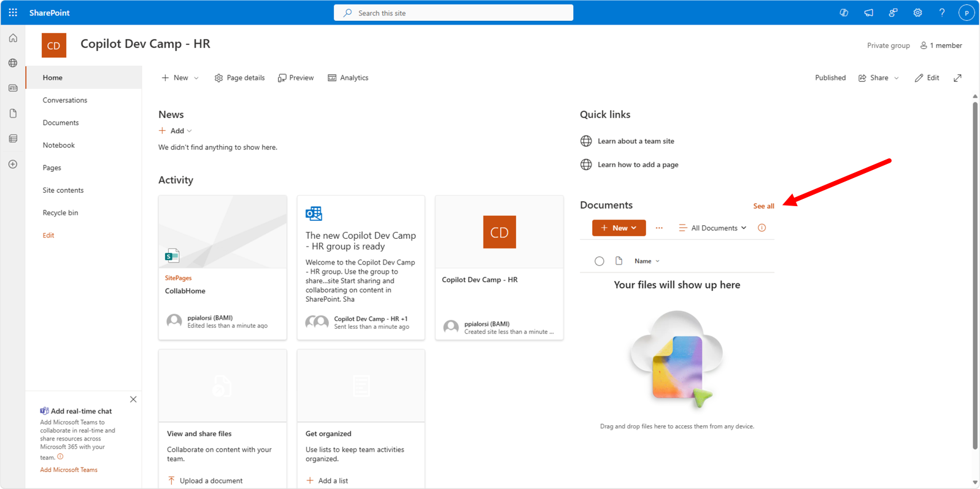Click See all documents link
980x489 pixels.
tap(763, 206)
